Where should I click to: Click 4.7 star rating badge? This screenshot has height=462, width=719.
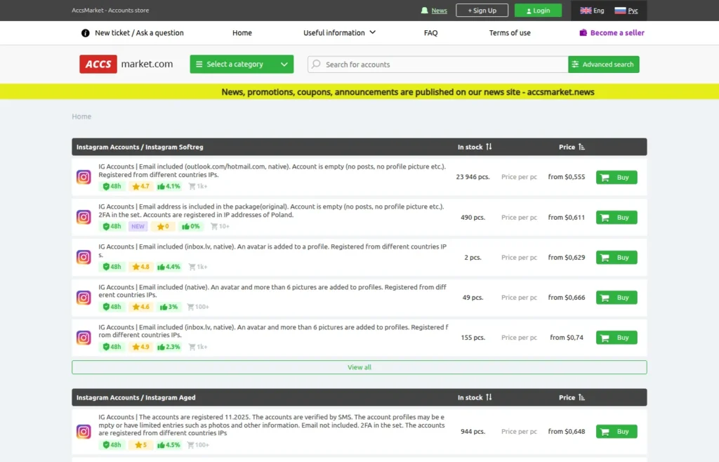point(140,186)
